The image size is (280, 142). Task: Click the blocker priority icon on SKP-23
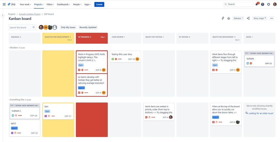pyautogui.click(x=251, y=63)
